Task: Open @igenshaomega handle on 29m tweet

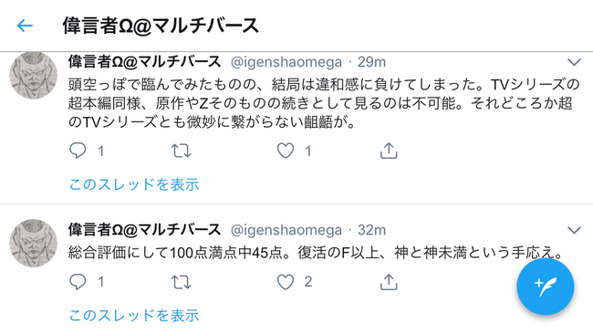Action: pyautogui.click(x=286, y=62)
